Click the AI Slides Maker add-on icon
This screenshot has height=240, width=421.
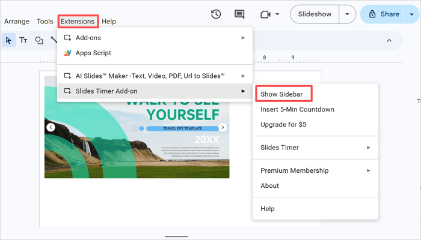[67, 76]
